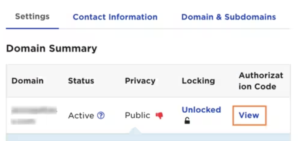This screenshot has height=141, width=298.
Task: Click the Domain column header
Action: [28, 81]
